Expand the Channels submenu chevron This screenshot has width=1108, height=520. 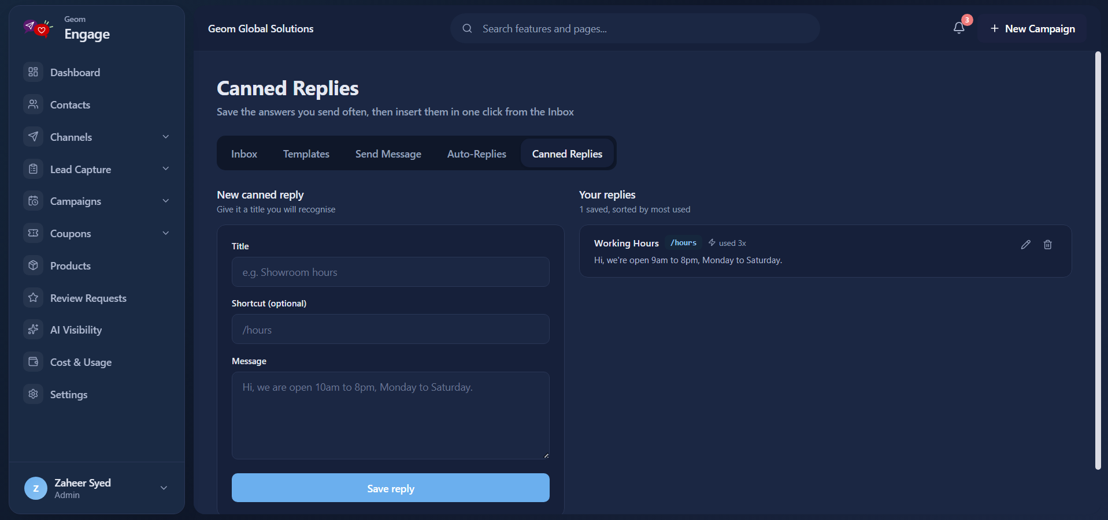click(x=166, y=137)
